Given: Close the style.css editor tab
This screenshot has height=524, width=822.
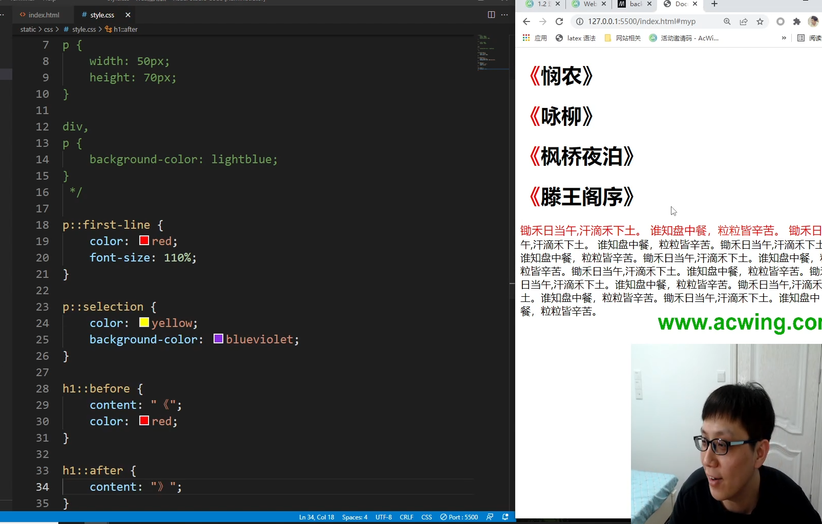Looking at the screenshot, I should click(128, 15).
